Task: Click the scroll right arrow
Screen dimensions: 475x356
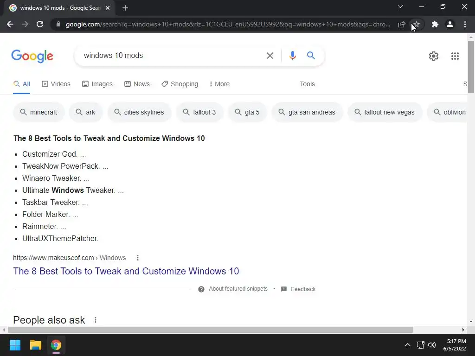Action: pos(463,330)
